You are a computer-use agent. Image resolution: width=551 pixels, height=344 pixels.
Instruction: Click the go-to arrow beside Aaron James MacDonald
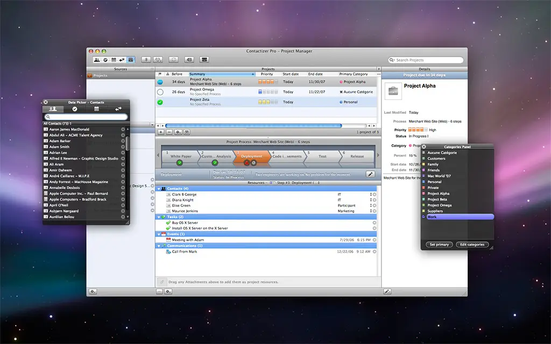coord(123,130)
